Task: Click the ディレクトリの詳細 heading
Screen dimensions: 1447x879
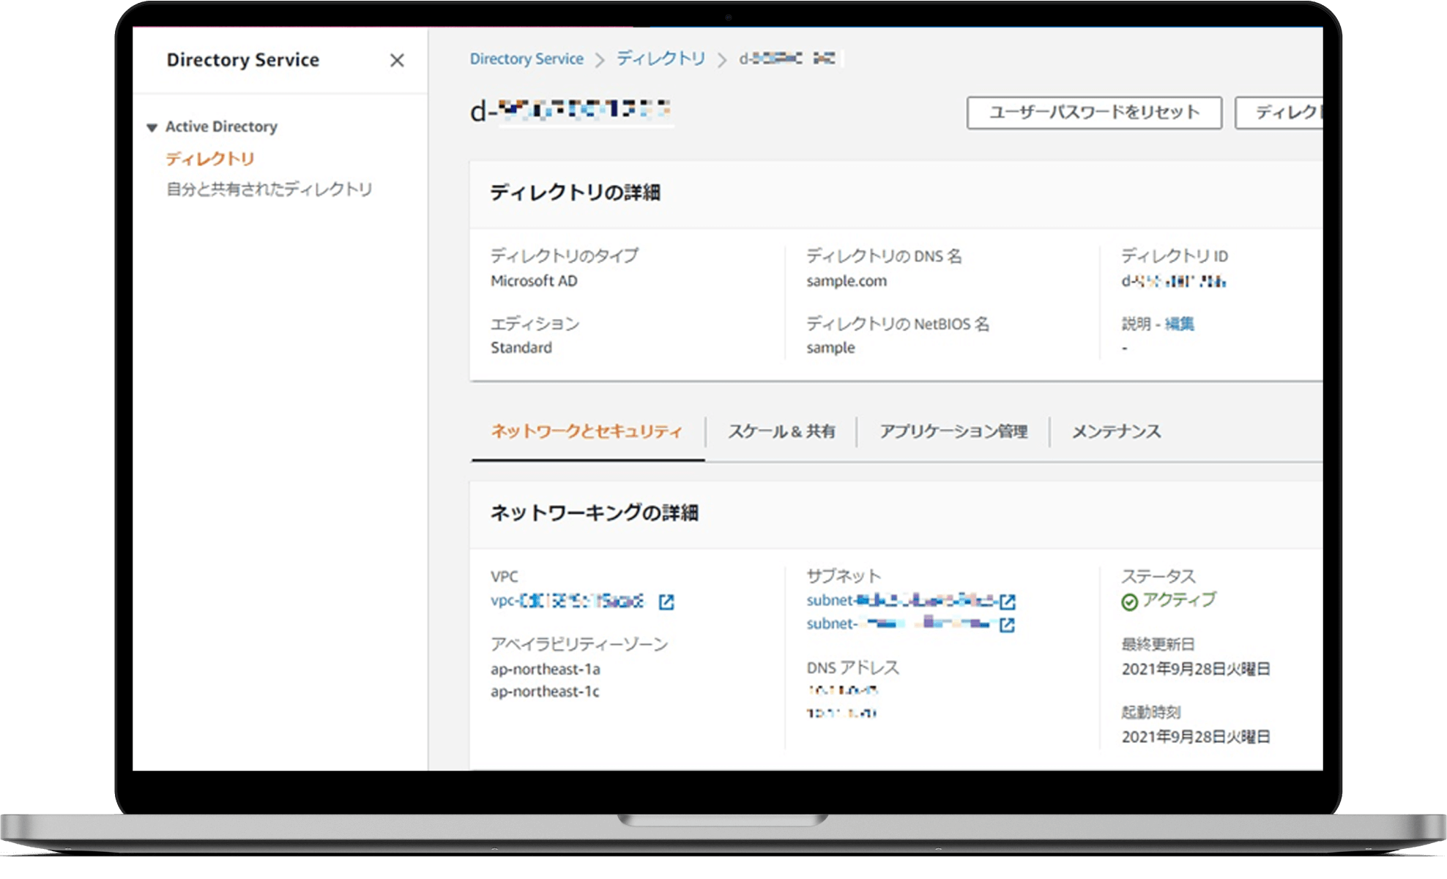Action: coord(575,192)
